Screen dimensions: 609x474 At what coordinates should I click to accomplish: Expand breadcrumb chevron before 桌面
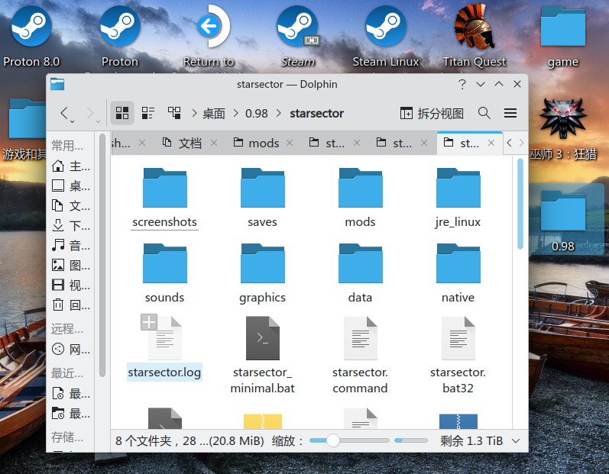click(196, 114)
